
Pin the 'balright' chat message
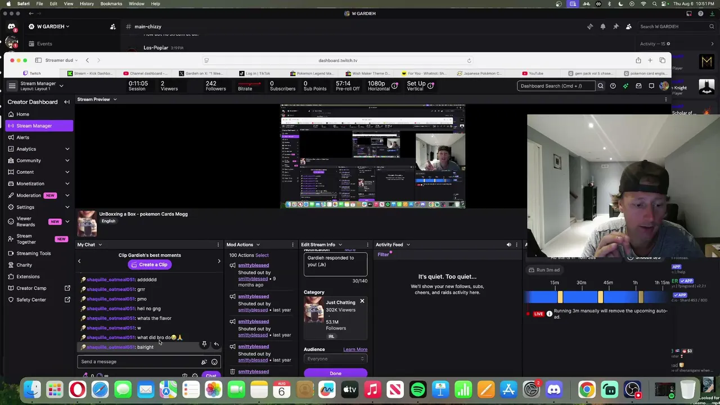click(204, 344)
